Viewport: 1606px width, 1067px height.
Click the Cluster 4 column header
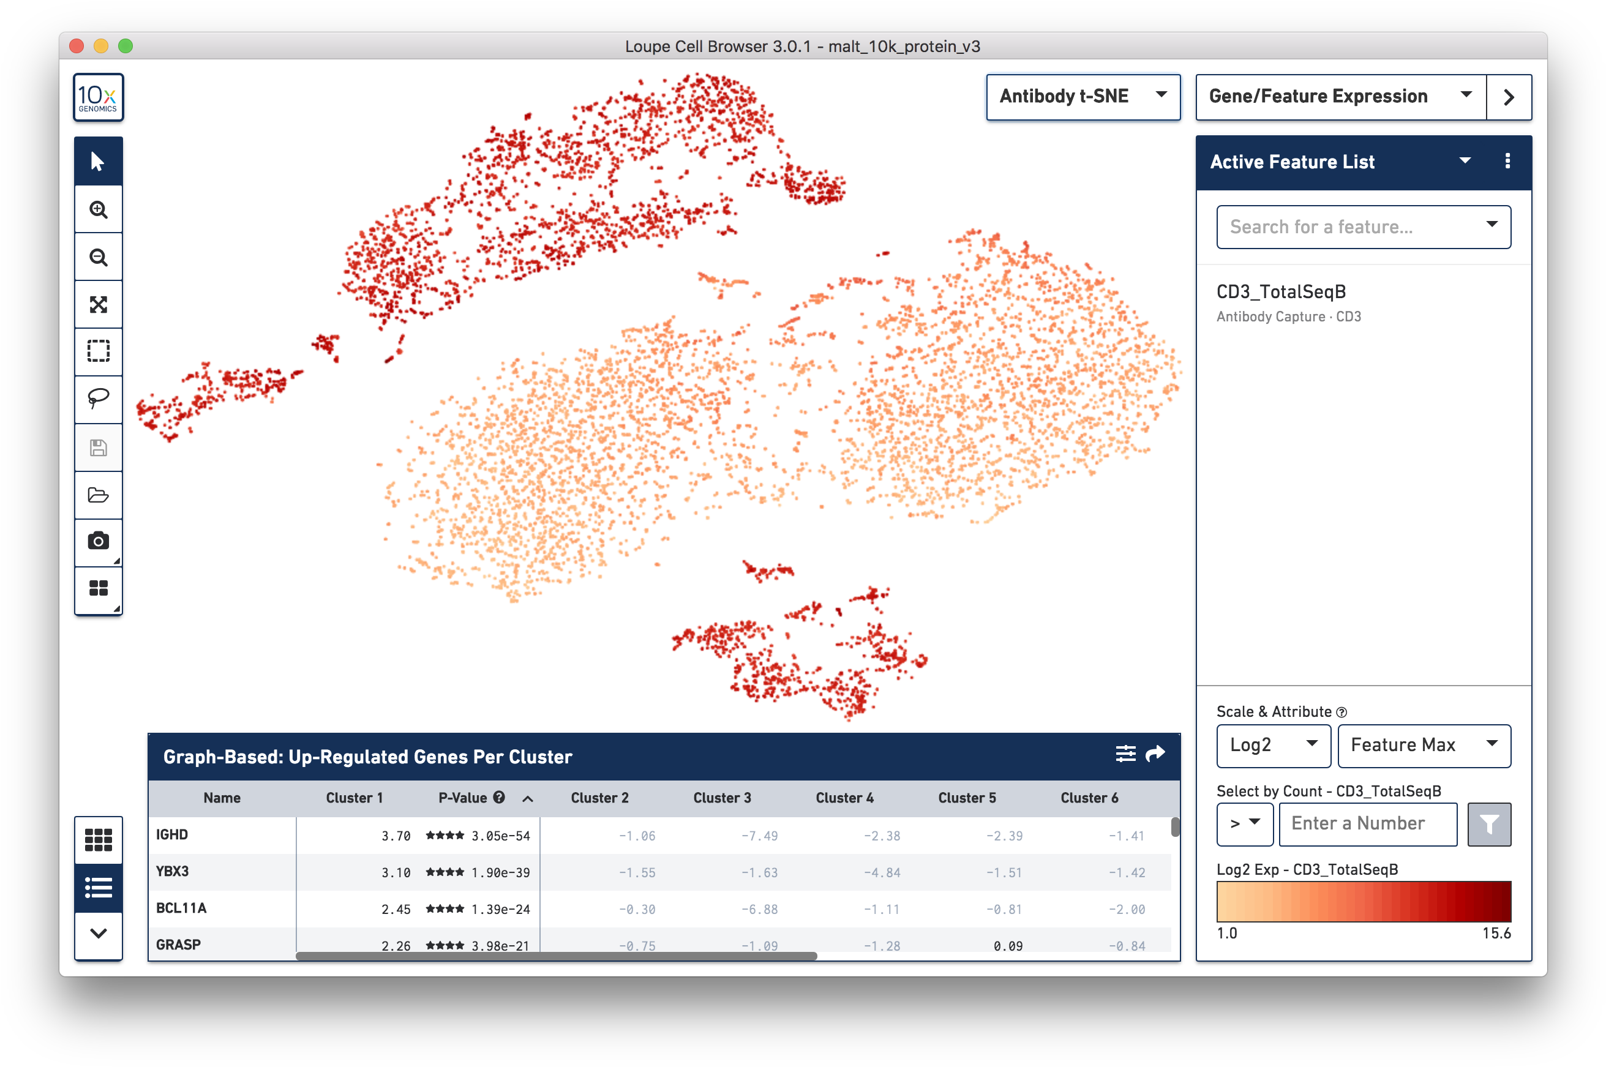pos(844,798)
